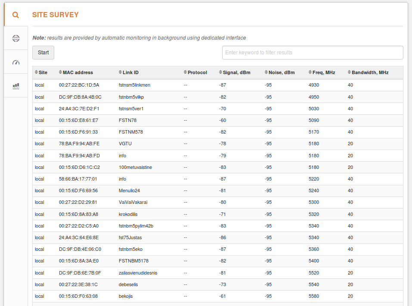The height and width of the screenshot is (306, 412).
Task: Select MAC address 00:27:22:D2:C5:A0
Action: (x=79, y=226)
